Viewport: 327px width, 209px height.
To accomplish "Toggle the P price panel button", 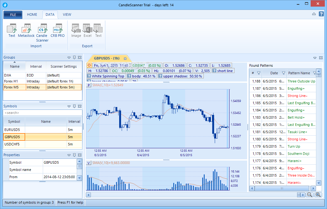I will (89, 85).
